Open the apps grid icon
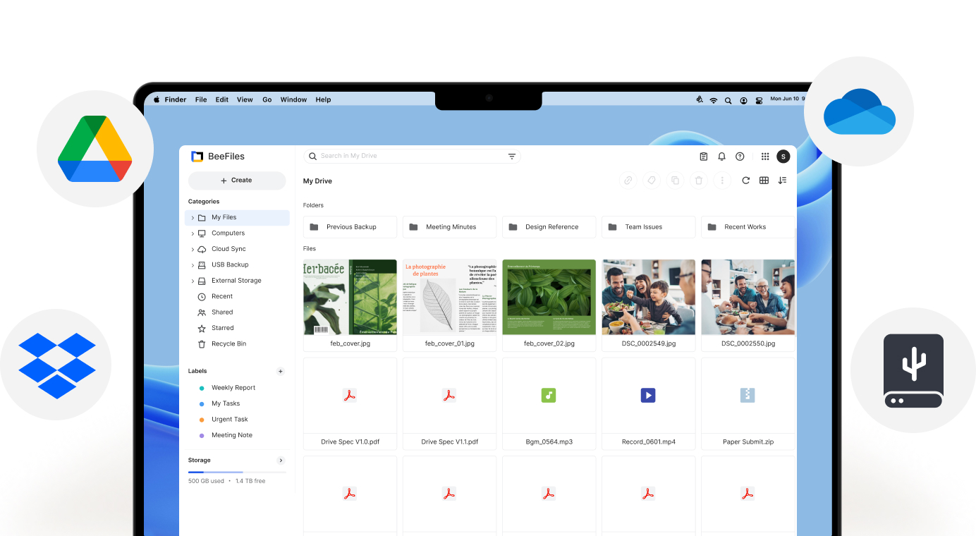Viewport: 976px width, 536px height. [764, 156]
